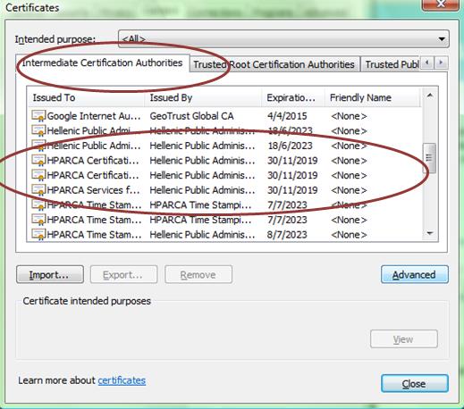Click list scrollbar down arrow
The height and width of the screenshot is (409, 464).
(x=429, y=233)
